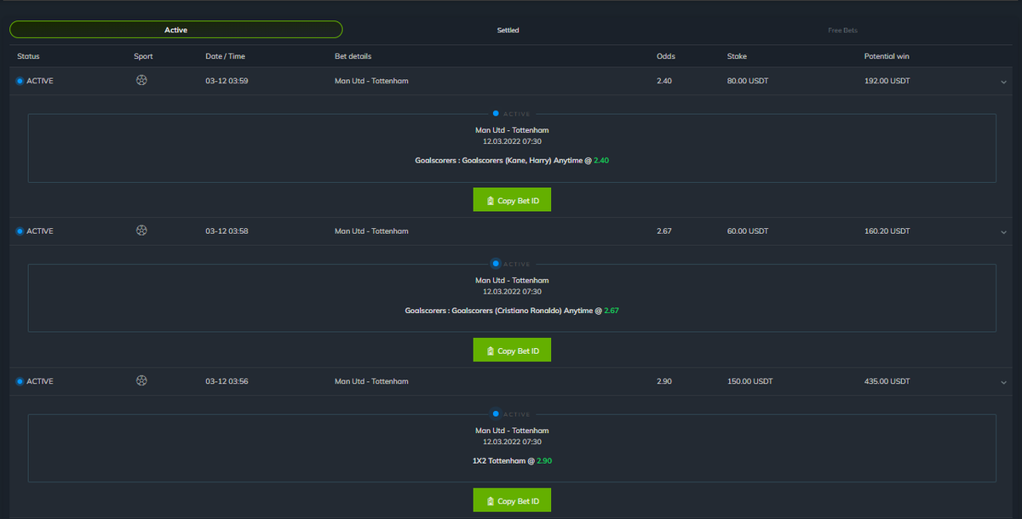The width and height of the screenshot is (1022, 519).
Task: Copy Bet ID for the Cristiano Ronaldo bet
Action: [512, 351]
